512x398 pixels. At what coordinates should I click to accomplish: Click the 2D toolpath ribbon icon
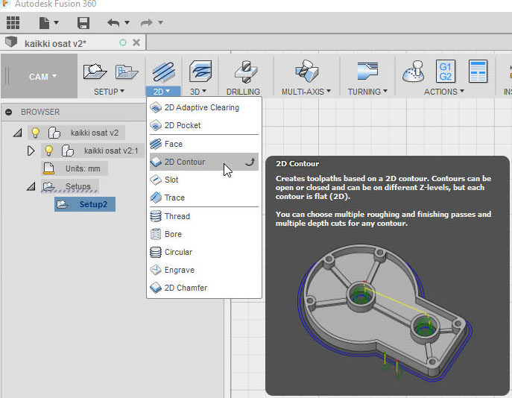coord(164,72)
